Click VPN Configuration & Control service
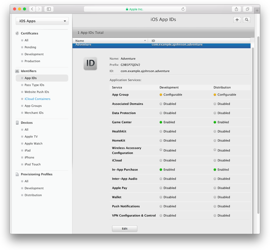This screenshot has height=250, width=270. point(134,216)
